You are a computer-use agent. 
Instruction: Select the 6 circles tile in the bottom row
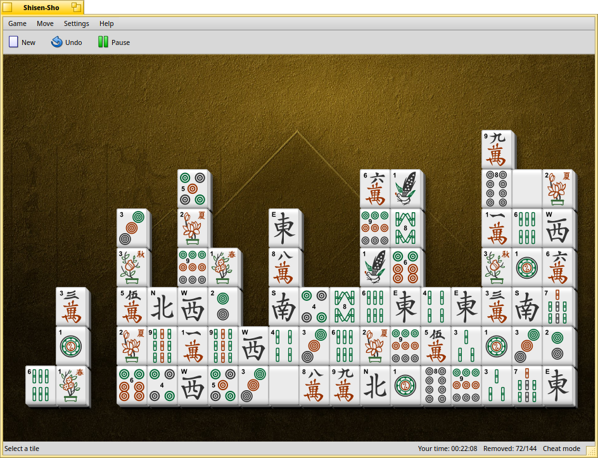(132, 385)
